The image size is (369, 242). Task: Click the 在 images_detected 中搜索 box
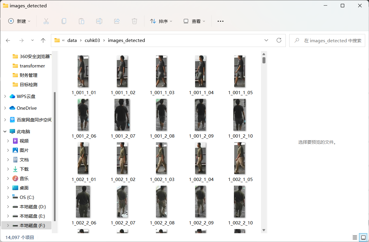327,40
